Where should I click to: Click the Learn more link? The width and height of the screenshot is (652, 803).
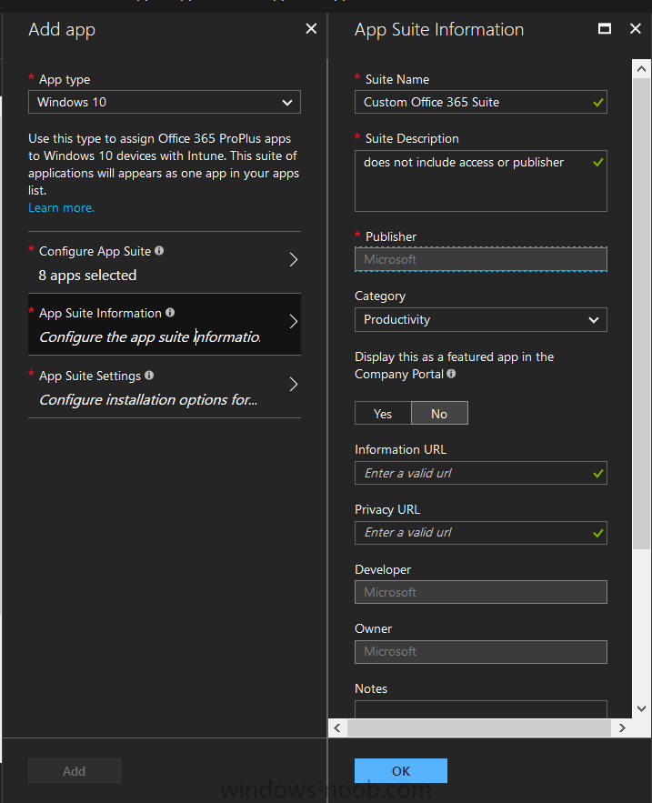tap(62, 207)
